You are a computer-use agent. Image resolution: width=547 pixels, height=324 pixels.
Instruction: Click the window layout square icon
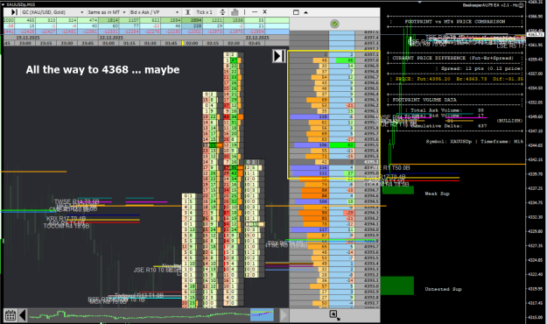(296, 12)
